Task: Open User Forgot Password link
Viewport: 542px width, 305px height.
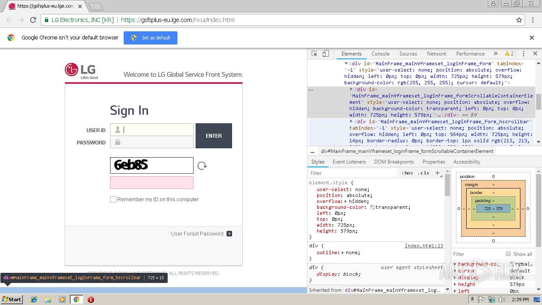Action: click(x=197, y=233)
